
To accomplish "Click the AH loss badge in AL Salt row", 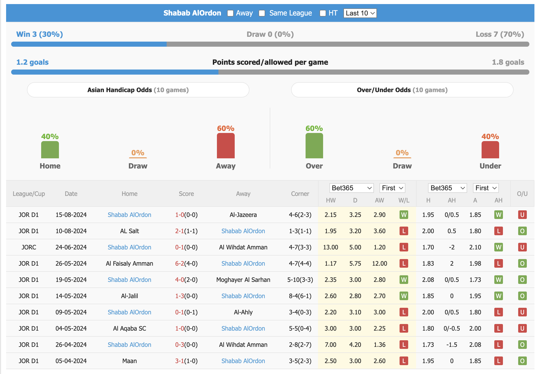I will pos(499,231).
